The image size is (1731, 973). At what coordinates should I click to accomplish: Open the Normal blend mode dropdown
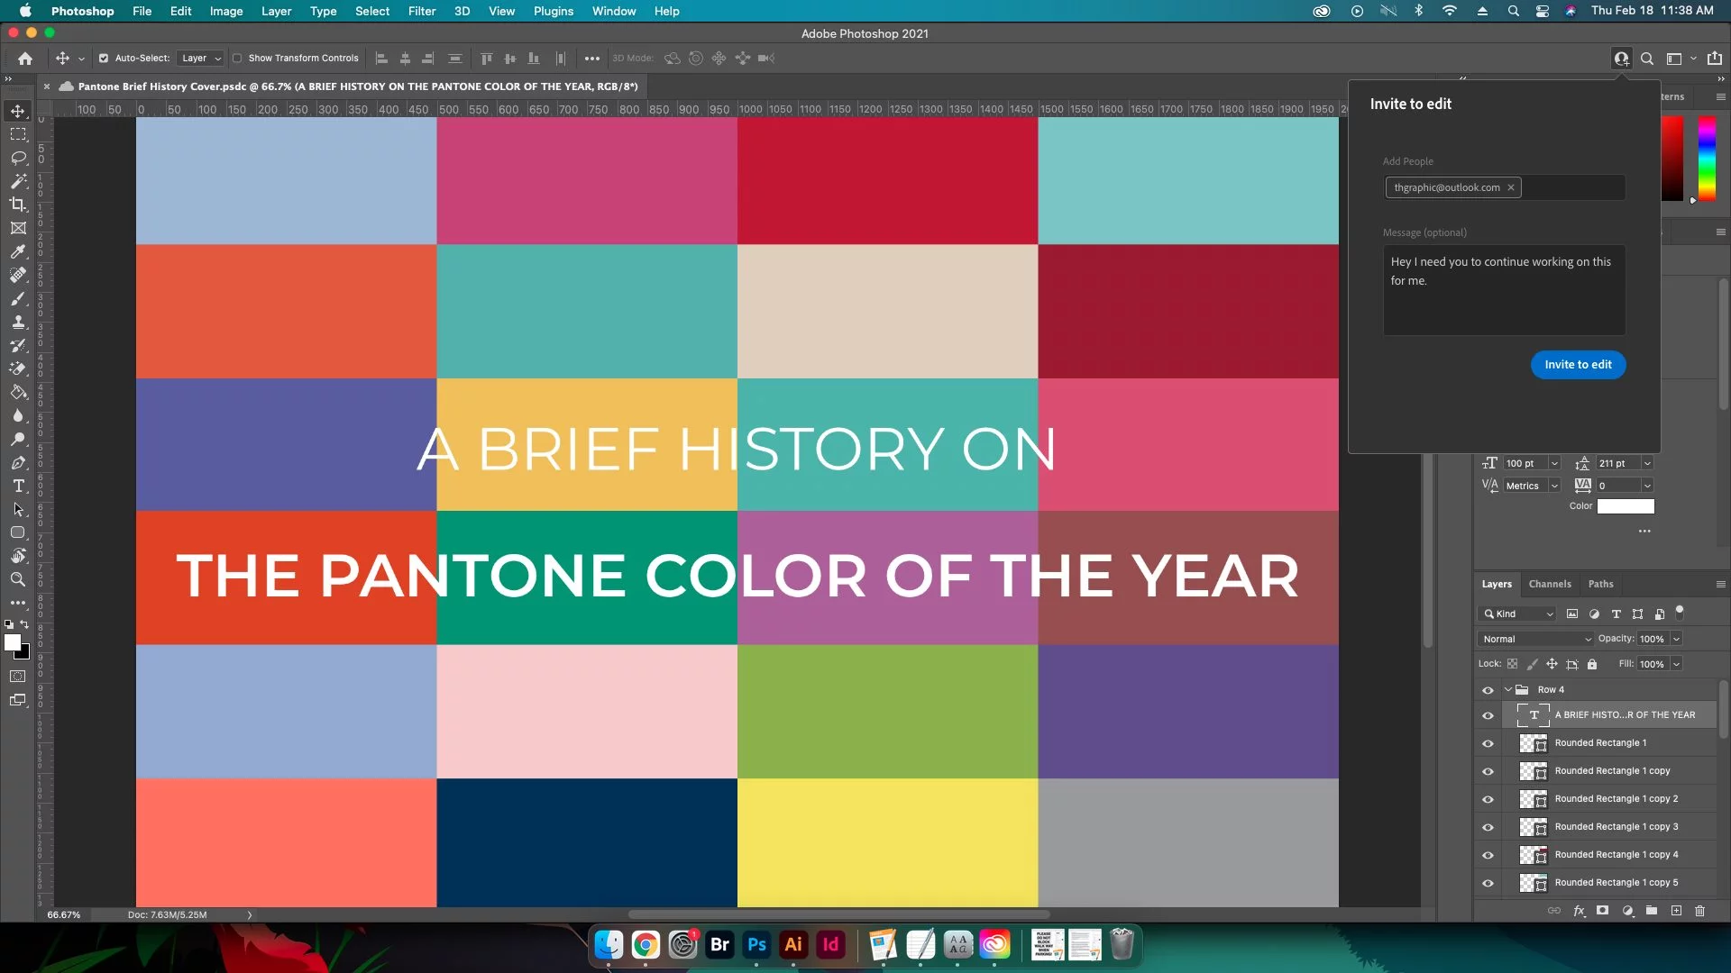click(x=1534, y=639)
